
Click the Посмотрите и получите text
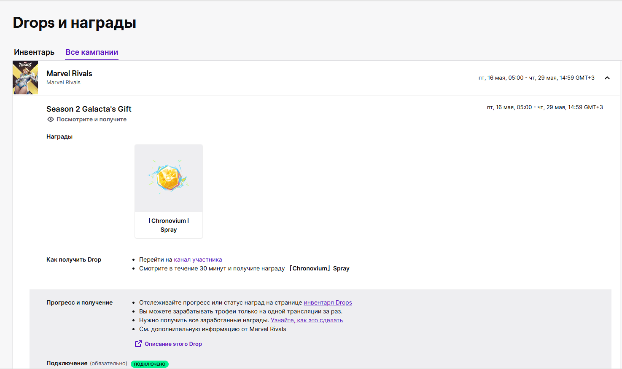click(x=92, y=119)
